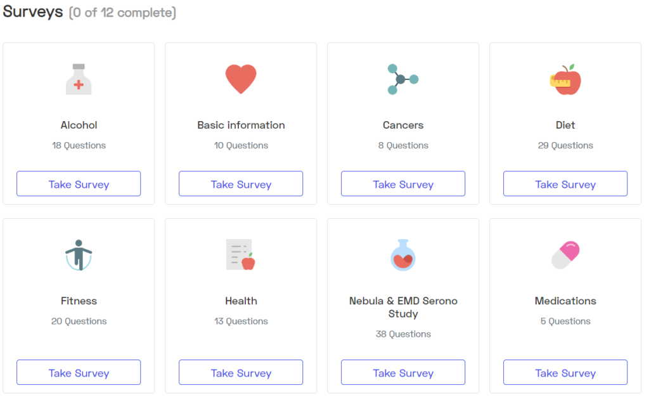Click the Diet apple with tape icon
This screenshot has width=649, height=402.
(565, 79)
